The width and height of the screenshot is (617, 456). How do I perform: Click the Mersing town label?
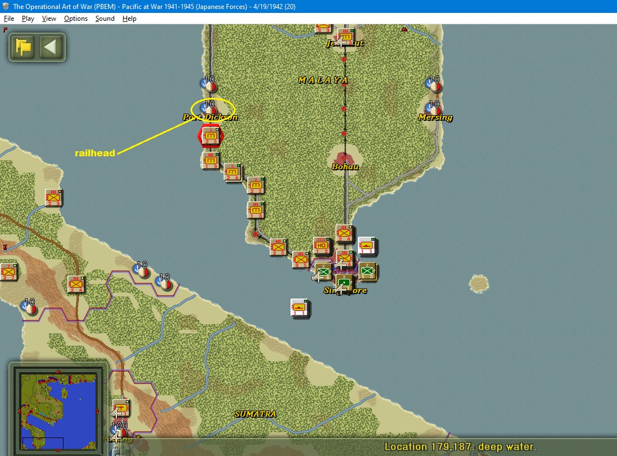pos(435,117)
